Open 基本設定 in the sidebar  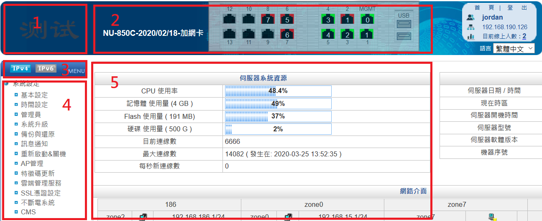click(34, 95)
